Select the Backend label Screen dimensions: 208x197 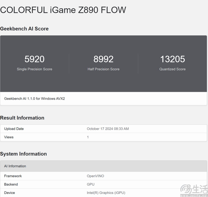(x=11, y=185)
